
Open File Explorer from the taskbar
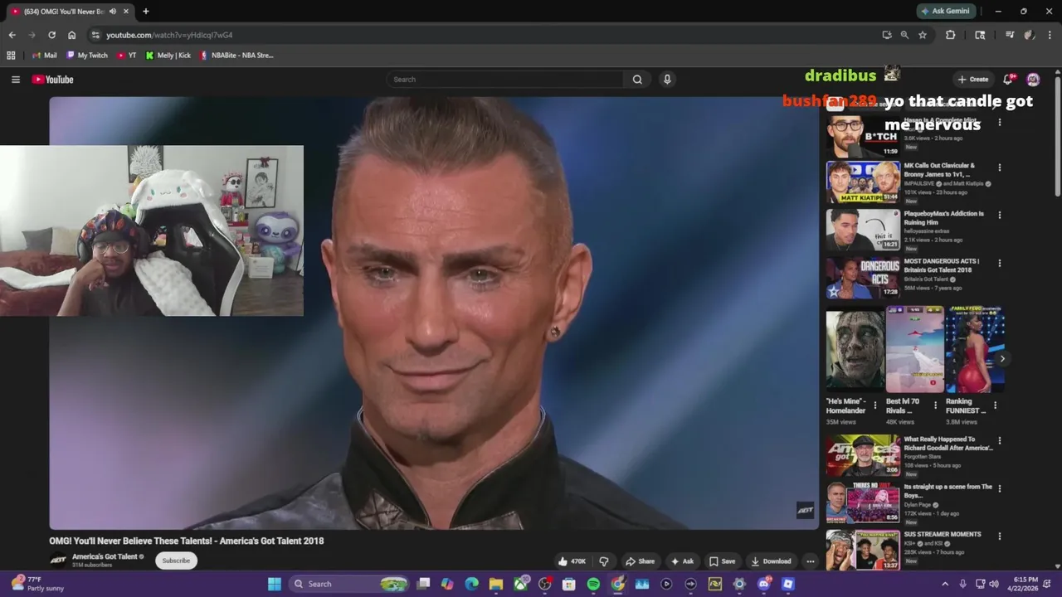click(496, 584)
